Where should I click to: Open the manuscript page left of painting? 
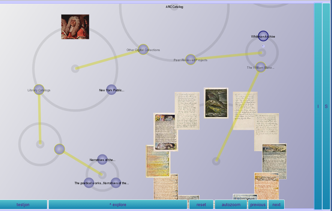point(187,111)
